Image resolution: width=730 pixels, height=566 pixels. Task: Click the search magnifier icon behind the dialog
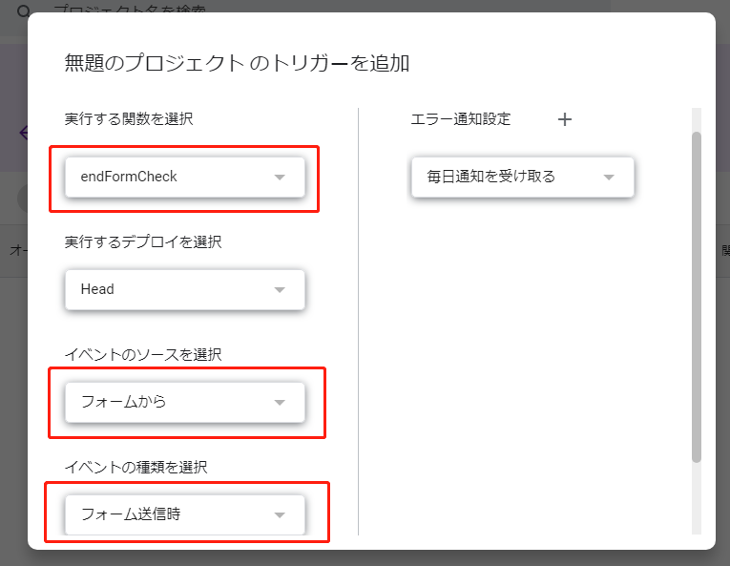[23, 10]
